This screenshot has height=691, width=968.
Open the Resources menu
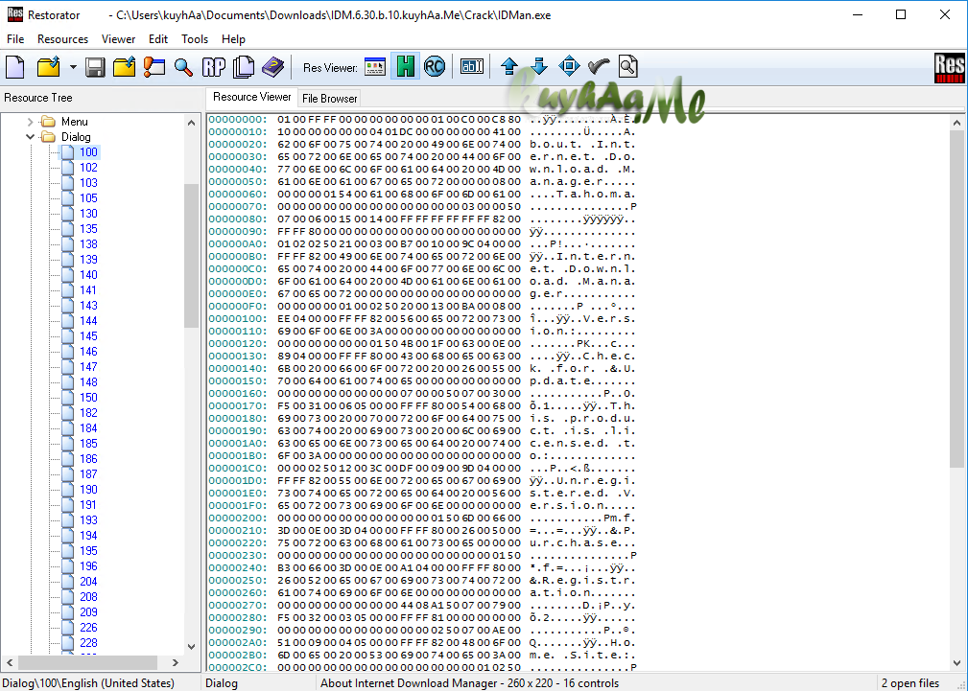pyautogui.click(x=63, y=39)
